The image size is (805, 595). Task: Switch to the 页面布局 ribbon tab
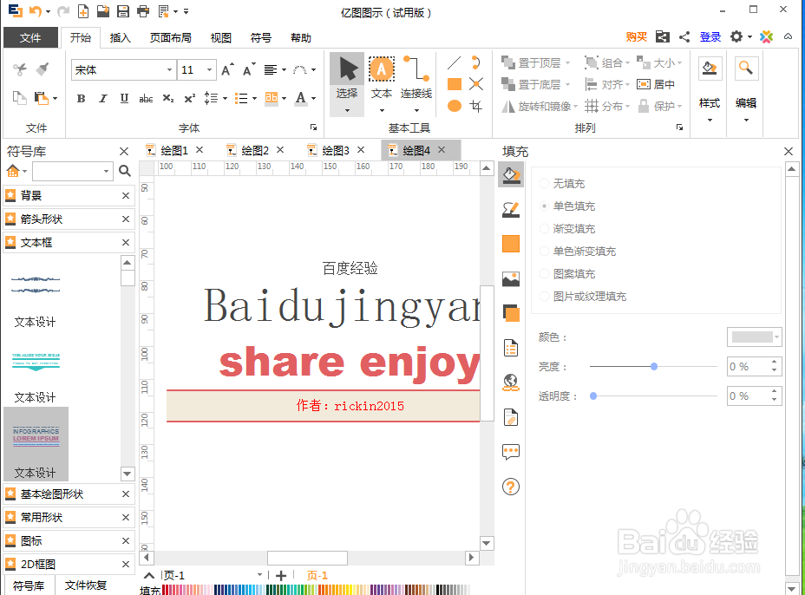click(x=170, y=37)
